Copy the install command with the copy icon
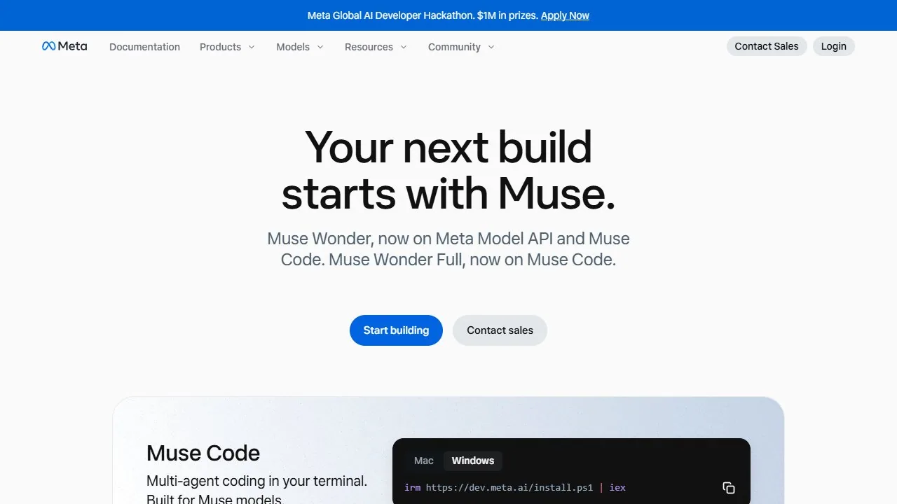 (729, 488)
